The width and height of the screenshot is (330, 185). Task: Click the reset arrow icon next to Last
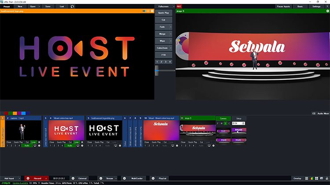click(x=72, y=7)
